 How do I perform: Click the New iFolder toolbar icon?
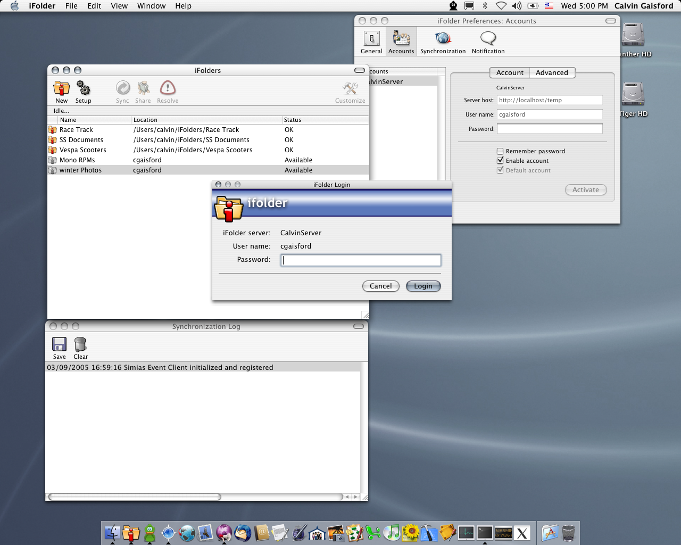click(x=62, y=92)
